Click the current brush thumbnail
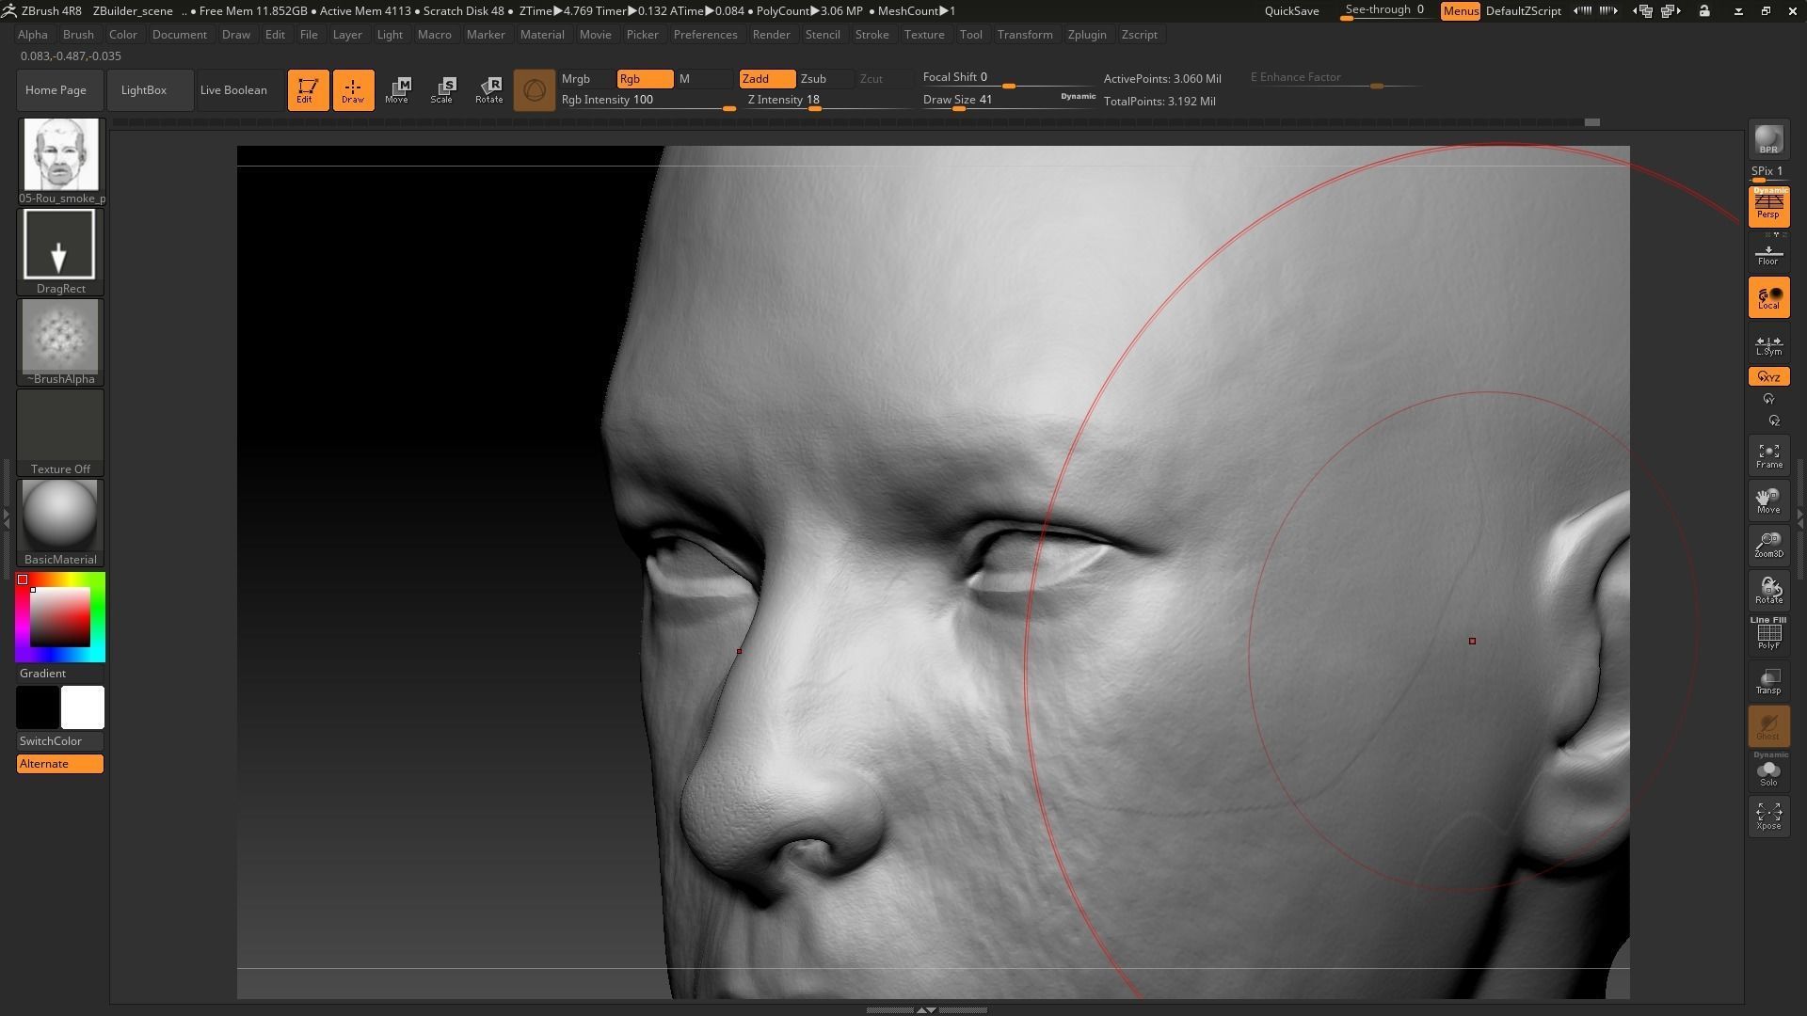The height and width of the screenshot is (1016, 1807). 59,154
